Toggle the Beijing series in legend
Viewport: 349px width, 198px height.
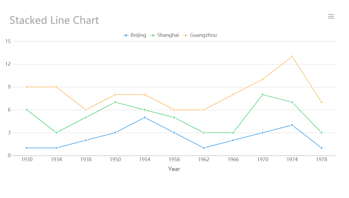[135, 35]
